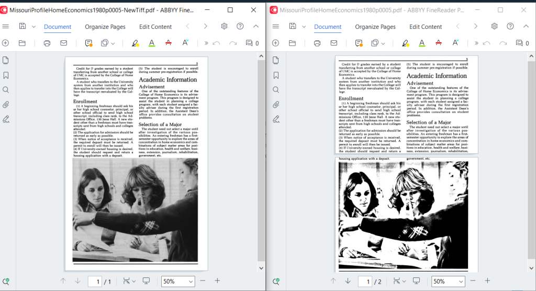Screen dimensions: 536x291
Task: Click the underline text tool in the left window
Action: point(152,43)
